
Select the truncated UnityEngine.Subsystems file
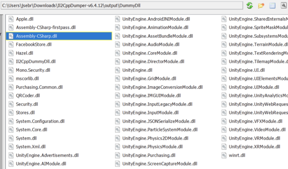[x=258, y=36]
